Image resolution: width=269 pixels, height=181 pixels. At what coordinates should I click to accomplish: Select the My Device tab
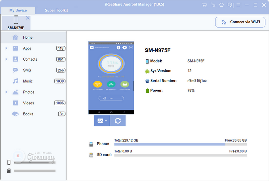click(x=18, y=10)
